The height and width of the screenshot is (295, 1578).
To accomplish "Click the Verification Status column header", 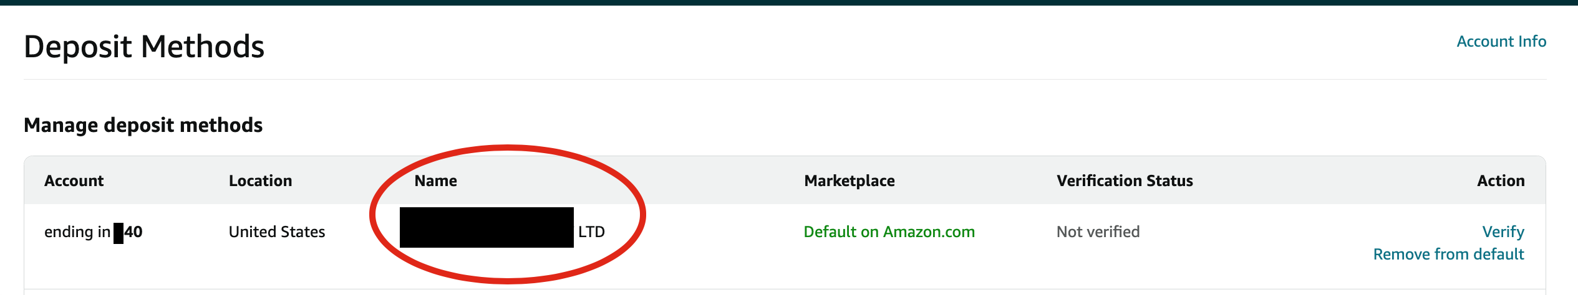I will coord(1125,181).
